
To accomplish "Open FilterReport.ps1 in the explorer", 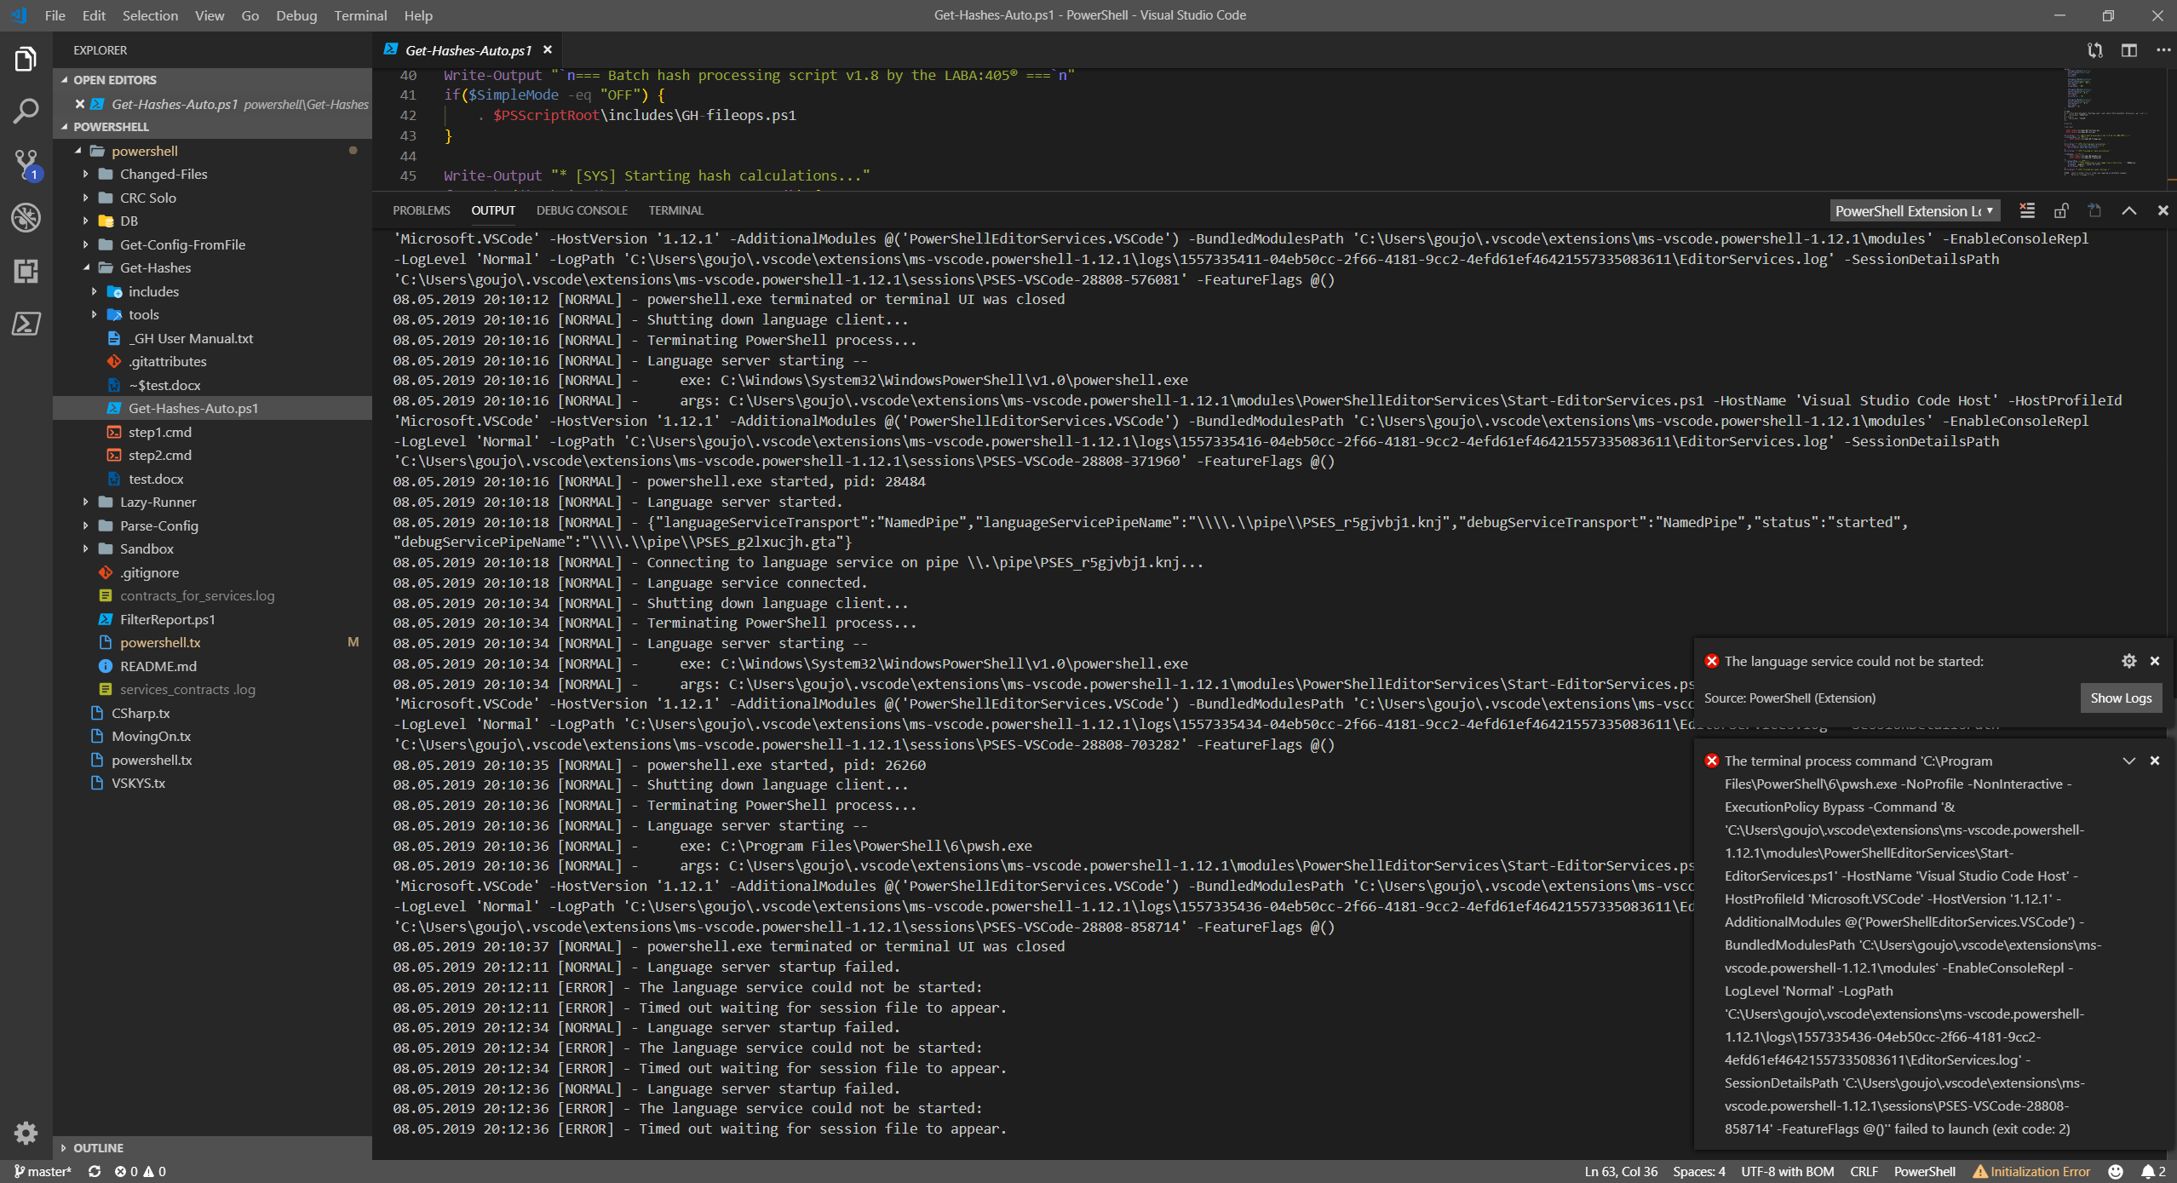I will pos(167,619).
